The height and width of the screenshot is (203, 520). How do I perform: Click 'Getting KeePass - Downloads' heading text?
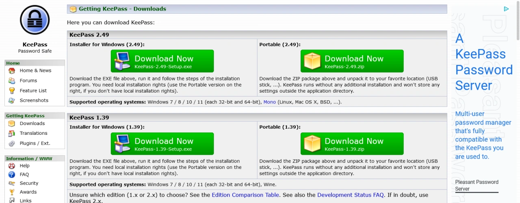[122, 9]
